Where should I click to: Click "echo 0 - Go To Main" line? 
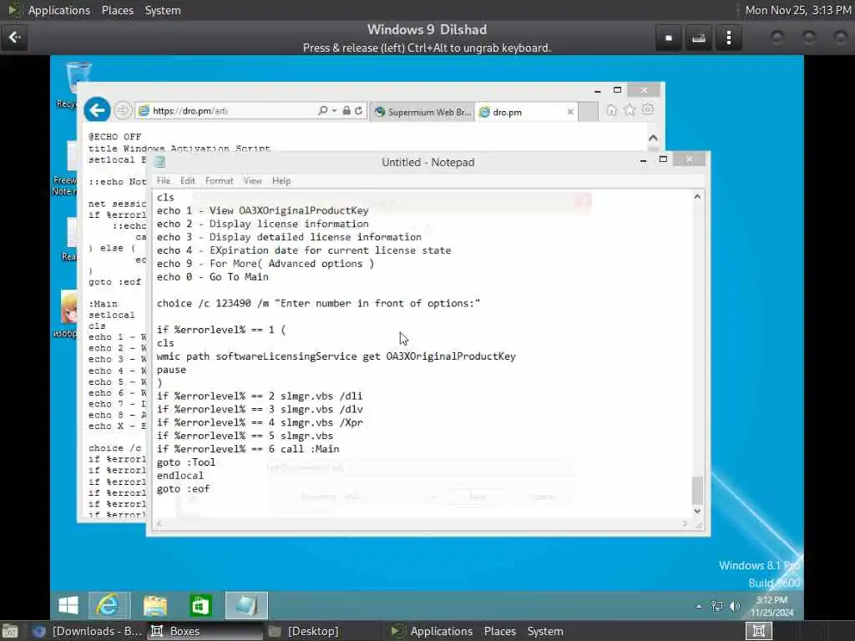click(213, 277)
